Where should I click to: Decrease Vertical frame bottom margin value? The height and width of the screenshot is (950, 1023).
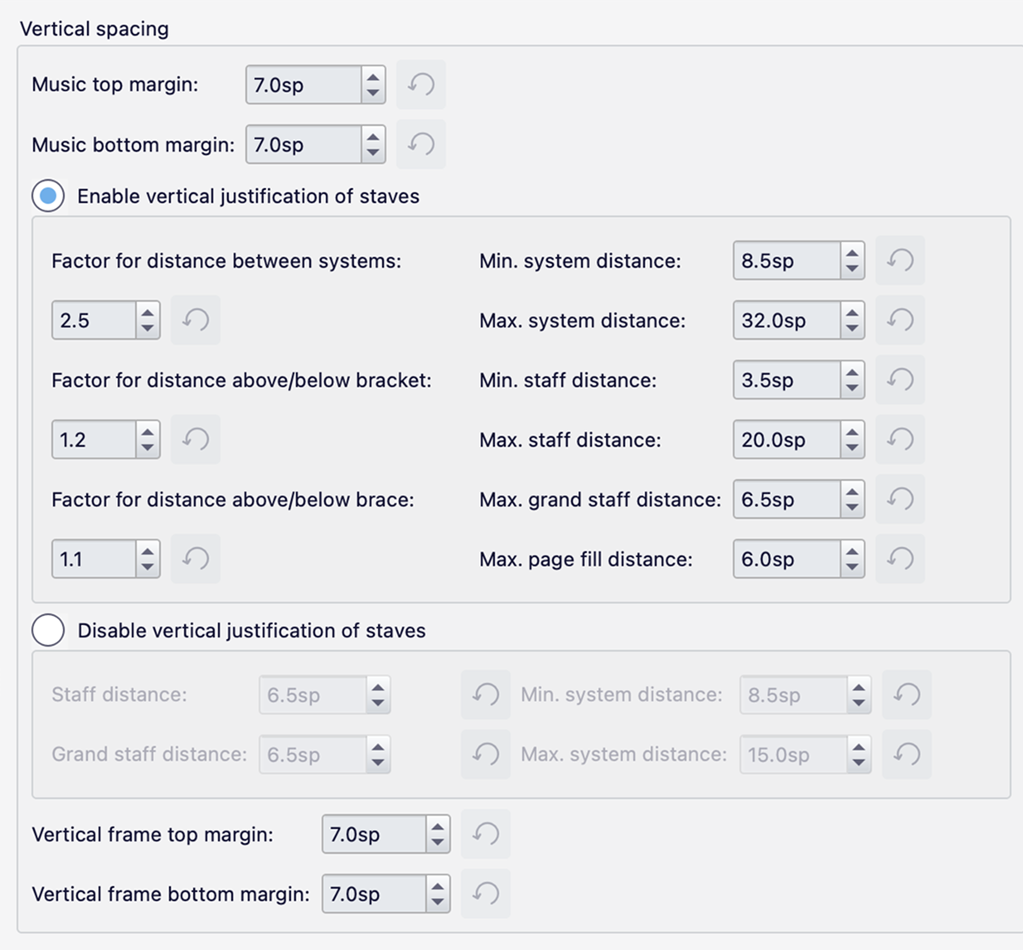coord(438,901)
